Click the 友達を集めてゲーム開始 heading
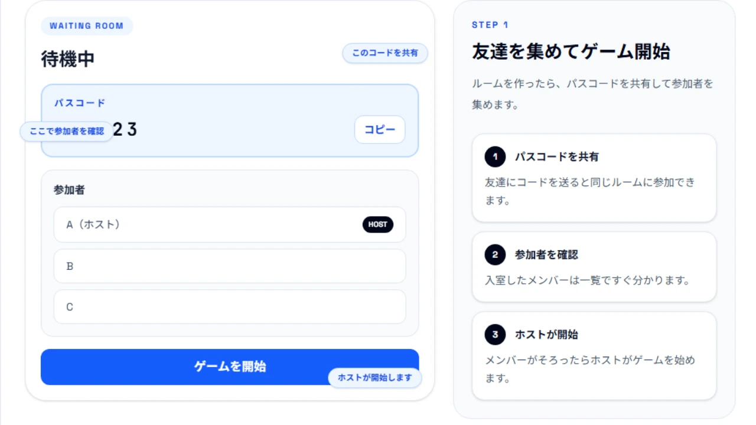Image resolution: width=756 pixels, height=425 pixels. [x=571, y=52]
